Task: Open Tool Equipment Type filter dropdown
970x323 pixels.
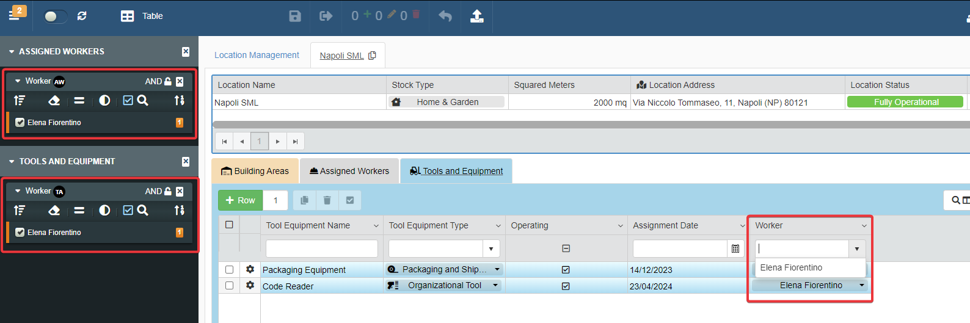Action: tap(491, 249)
